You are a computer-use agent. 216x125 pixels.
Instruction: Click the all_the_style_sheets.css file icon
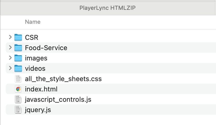pos(18,79)
